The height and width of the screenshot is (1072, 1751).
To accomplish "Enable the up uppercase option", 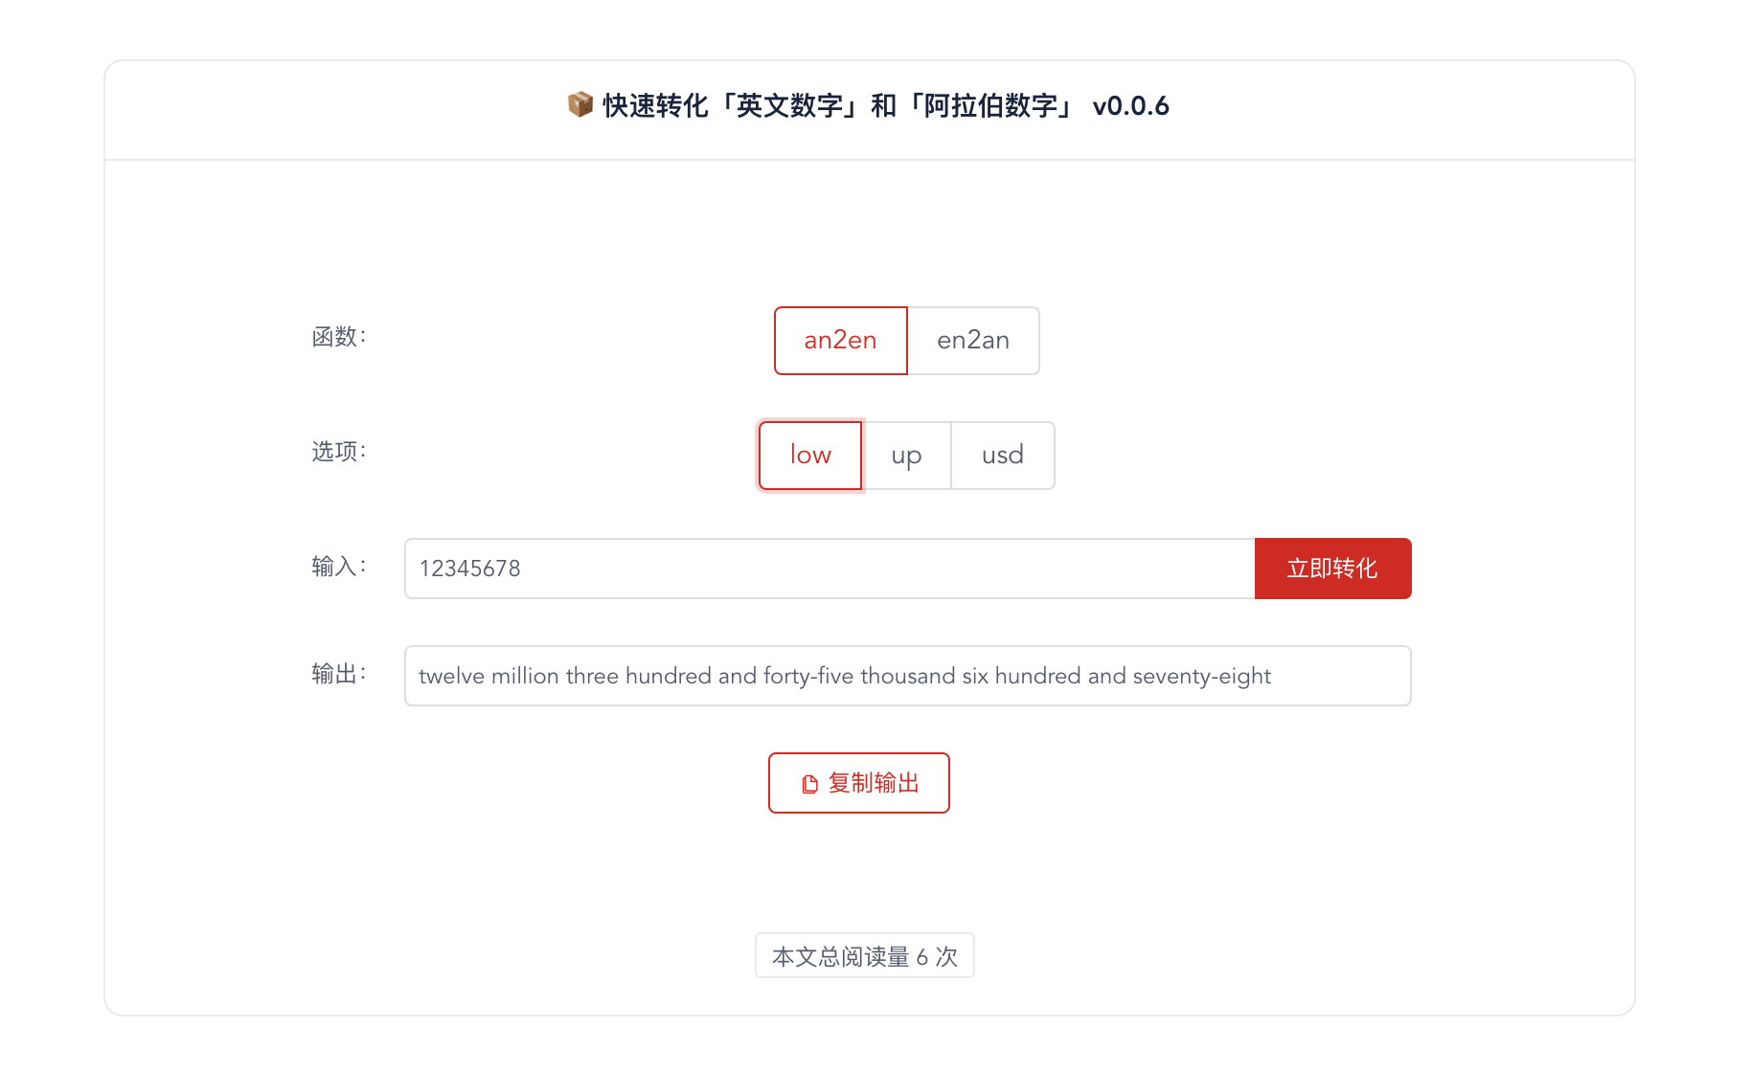I will pyautogui.click(x=906, y=456).
